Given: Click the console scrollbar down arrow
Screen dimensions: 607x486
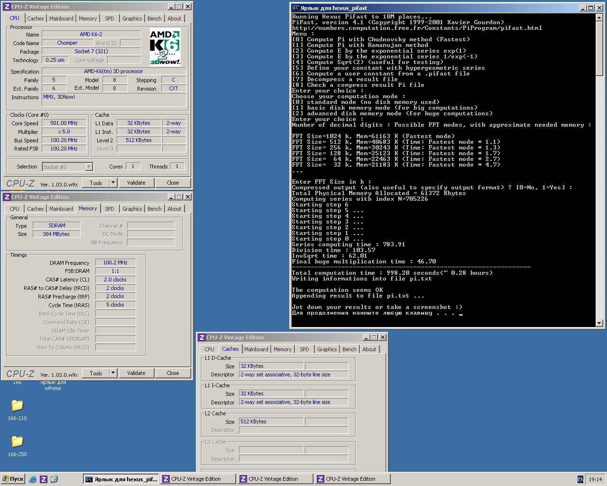Looking at the screenshot, I should point(599,323).
